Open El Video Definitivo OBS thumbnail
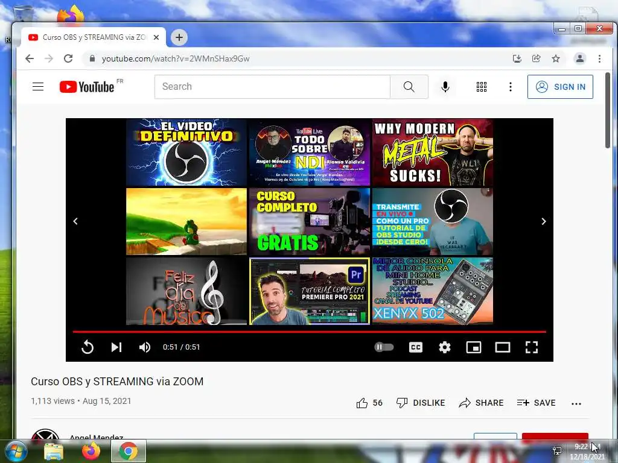 (x=186, y=153)
